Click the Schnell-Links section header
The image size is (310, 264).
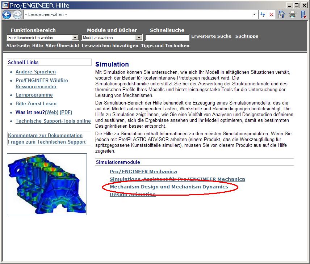(49, 63)
